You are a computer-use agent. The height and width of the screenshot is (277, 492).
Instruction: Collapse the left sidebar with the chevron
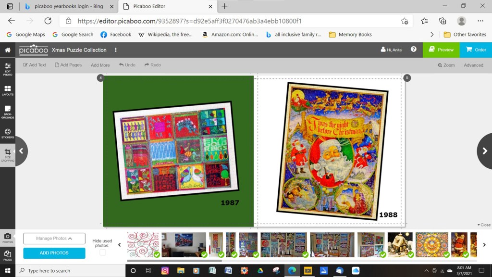pos(21,151)
